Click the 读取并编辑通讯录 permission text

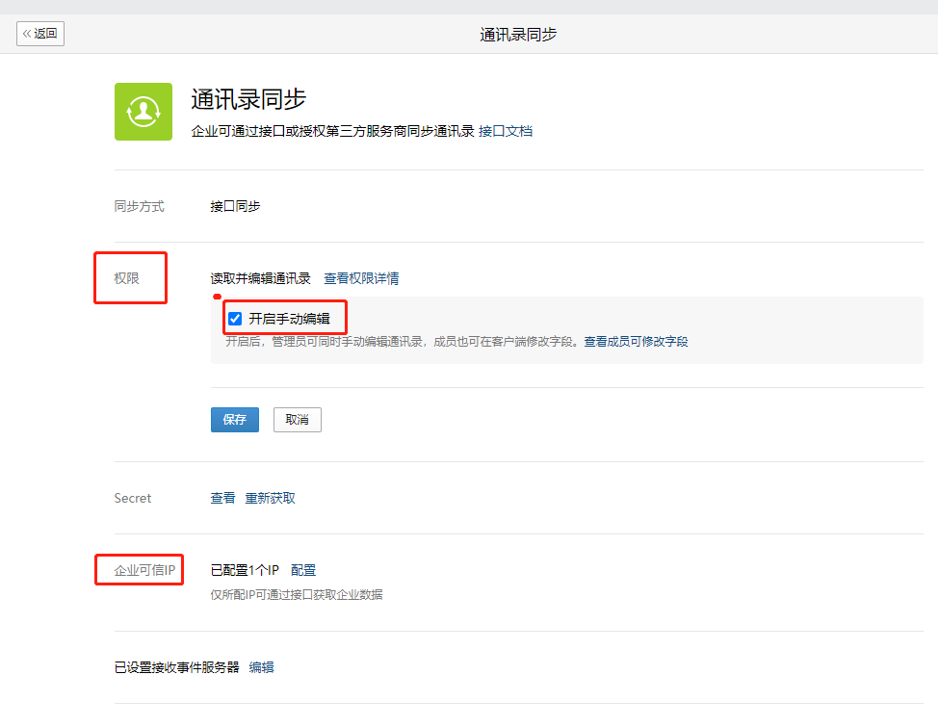260,278
